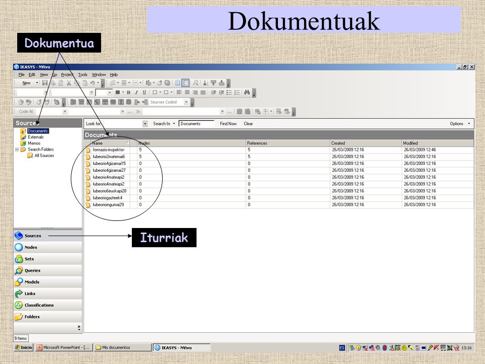The width and height of the screenshot is (485, 364).
Task: Open Sources in navigation pane
Action: [48, 236]
